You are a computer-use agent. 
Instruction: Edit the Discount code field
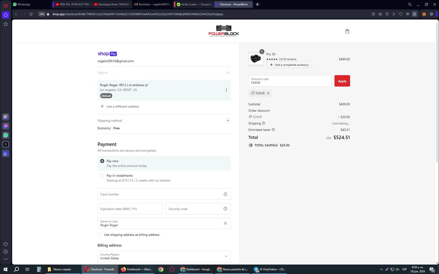290,81
